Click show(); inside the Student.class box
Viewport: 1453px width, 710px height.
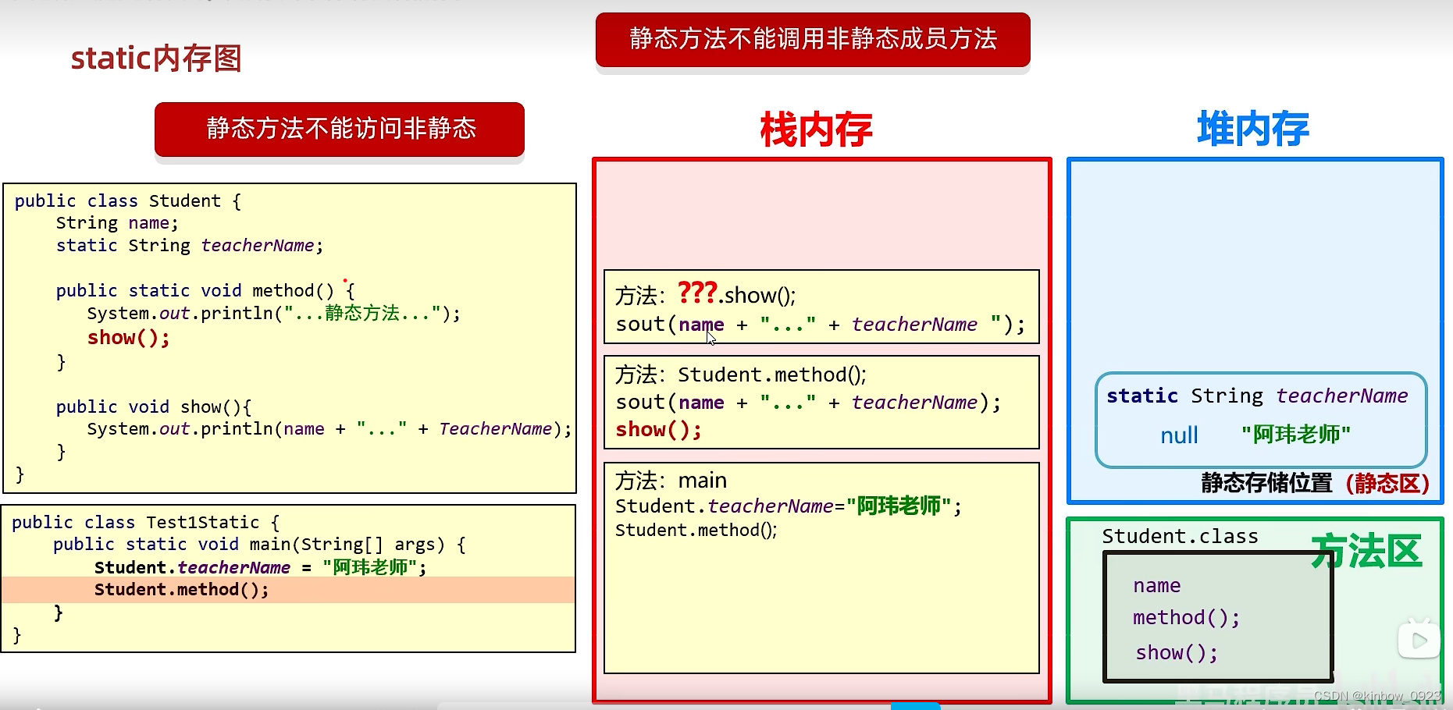click(1177, 653)
